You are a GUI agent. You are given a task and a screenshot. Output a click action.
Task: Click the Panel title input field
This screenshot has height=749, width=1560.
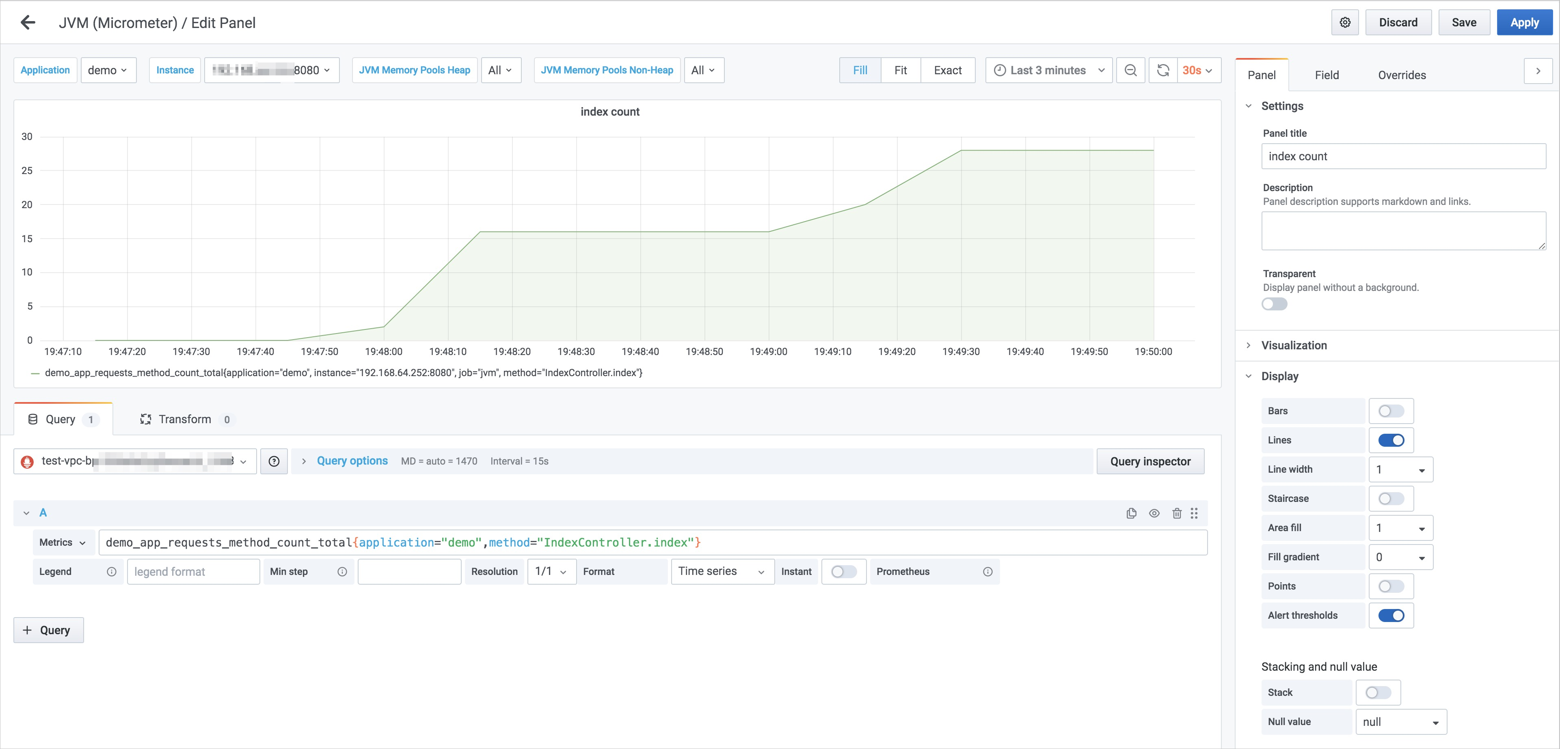(x=1403, y=156)
